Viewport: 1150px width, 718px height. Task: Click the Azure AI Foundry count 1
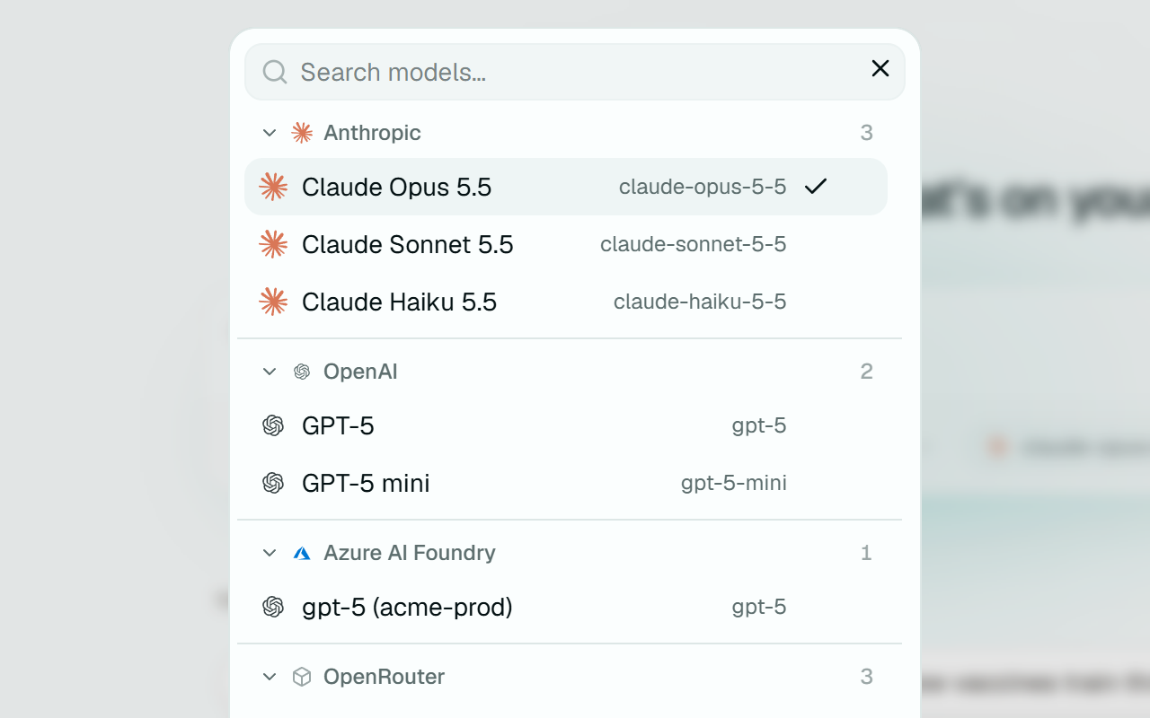(x=866, y=553)
